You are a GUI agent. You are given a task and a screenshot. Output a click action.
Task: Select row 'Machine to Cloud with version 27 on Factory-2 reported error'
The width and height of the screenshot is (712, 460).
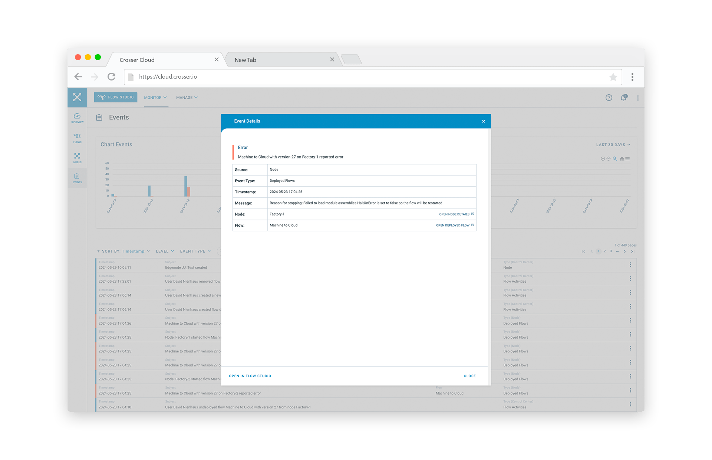pos(366,391)
